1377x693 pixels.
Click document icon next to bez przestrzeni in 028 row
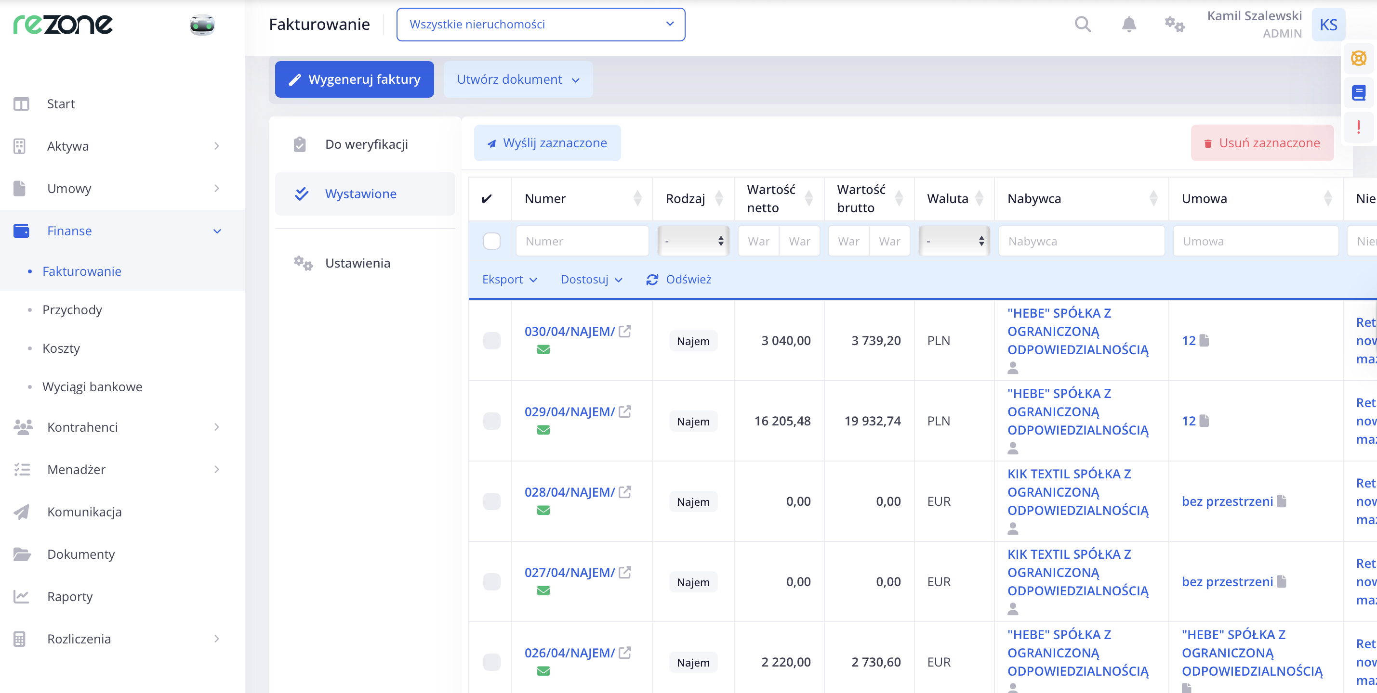[1281, 501]
